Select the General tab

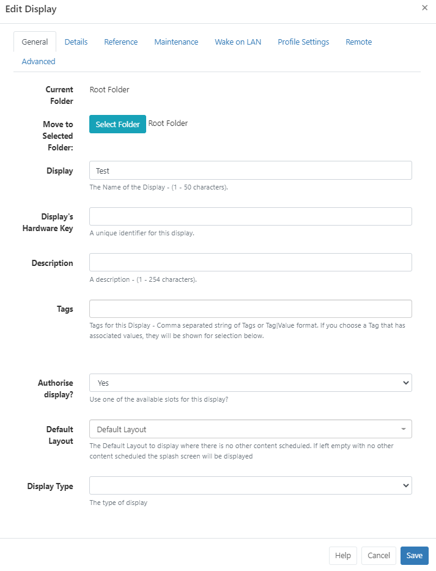(x=35, y=42)
